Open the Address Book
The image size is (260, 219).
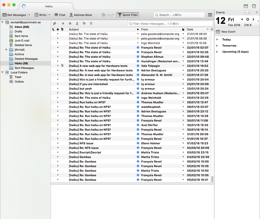tap(81, 15)
